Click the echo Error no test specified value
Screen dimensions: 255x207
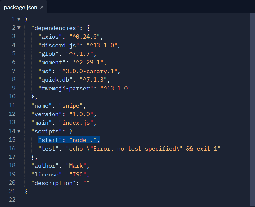click(143, 149)
